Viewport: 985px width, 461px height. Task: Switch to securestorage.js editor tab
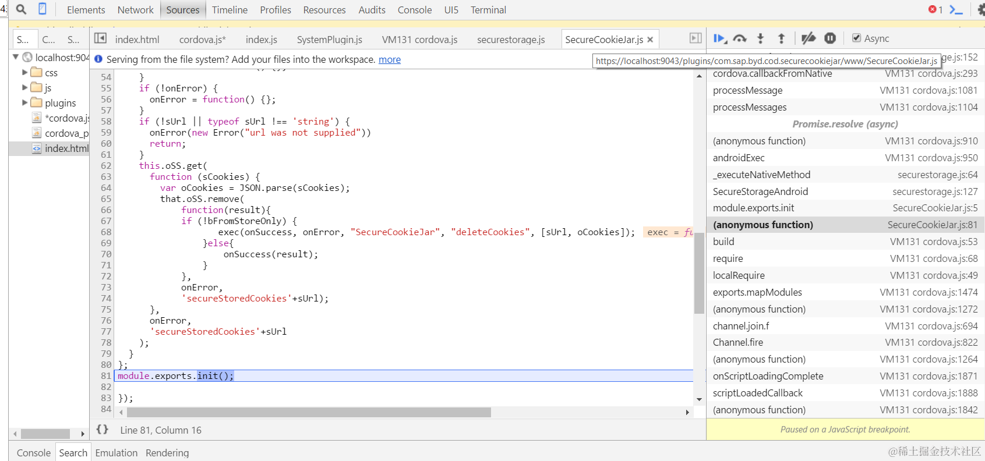tap(511, 40)
